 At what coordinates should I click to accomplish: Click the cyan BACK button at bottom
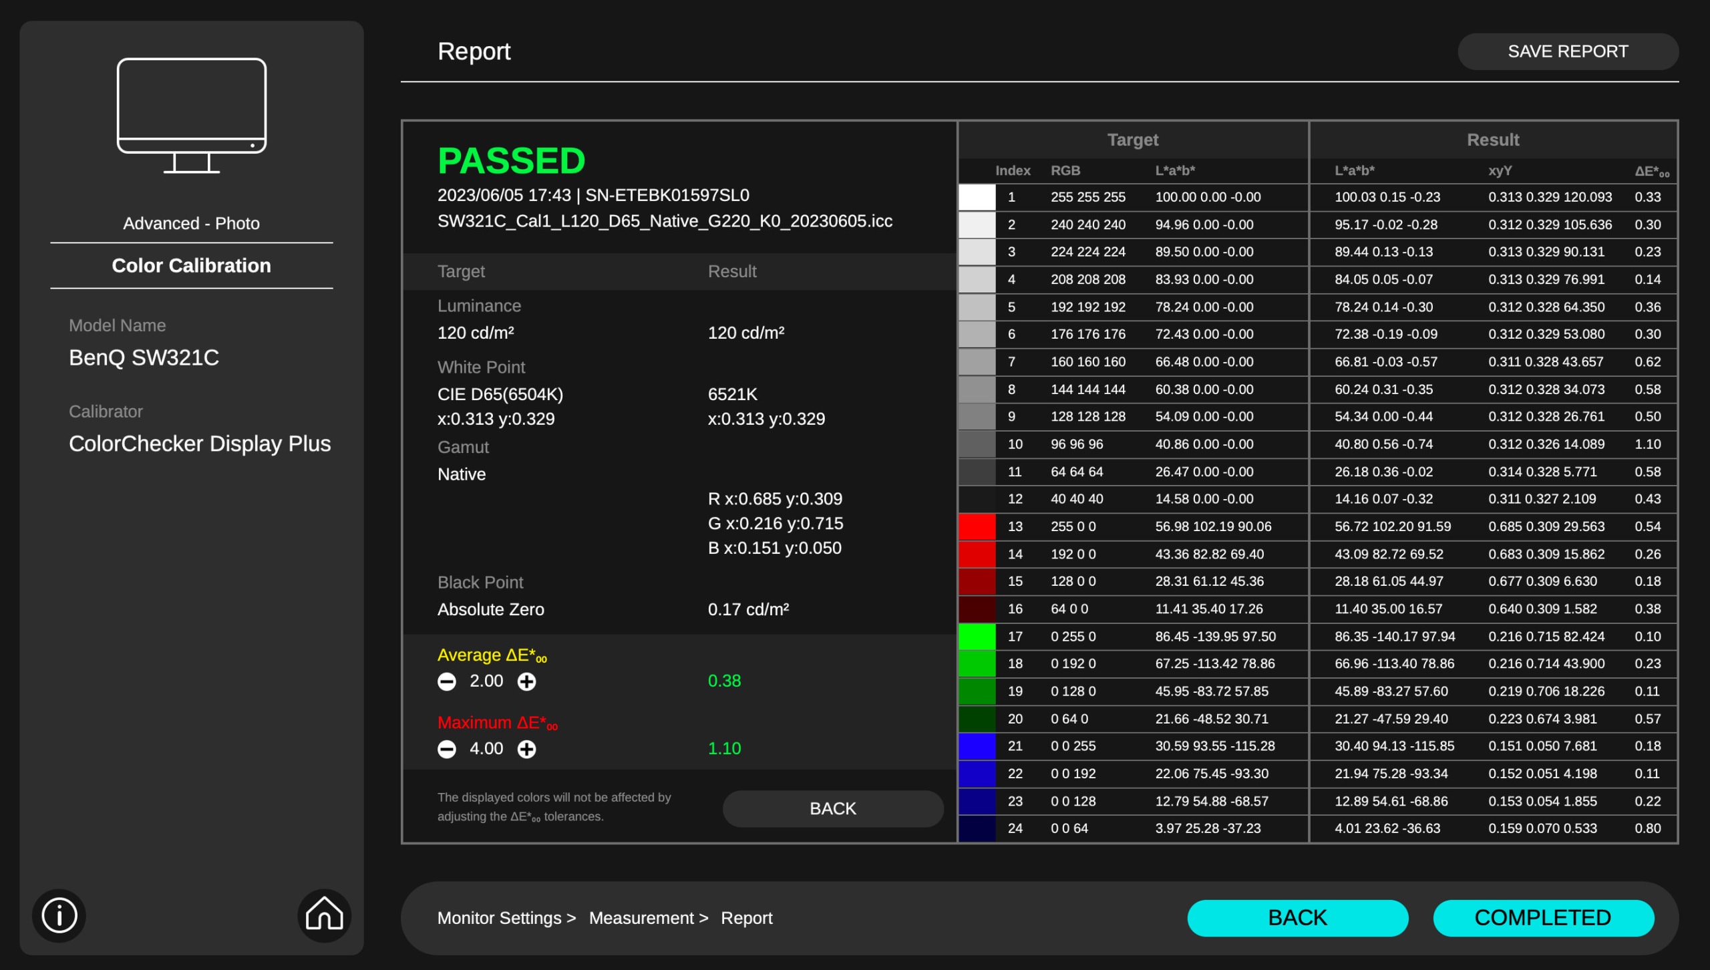coord(1297,918)
